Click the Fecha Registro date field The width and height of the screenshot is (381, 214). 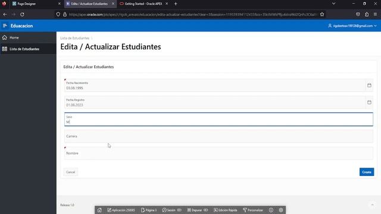point(215,102)
